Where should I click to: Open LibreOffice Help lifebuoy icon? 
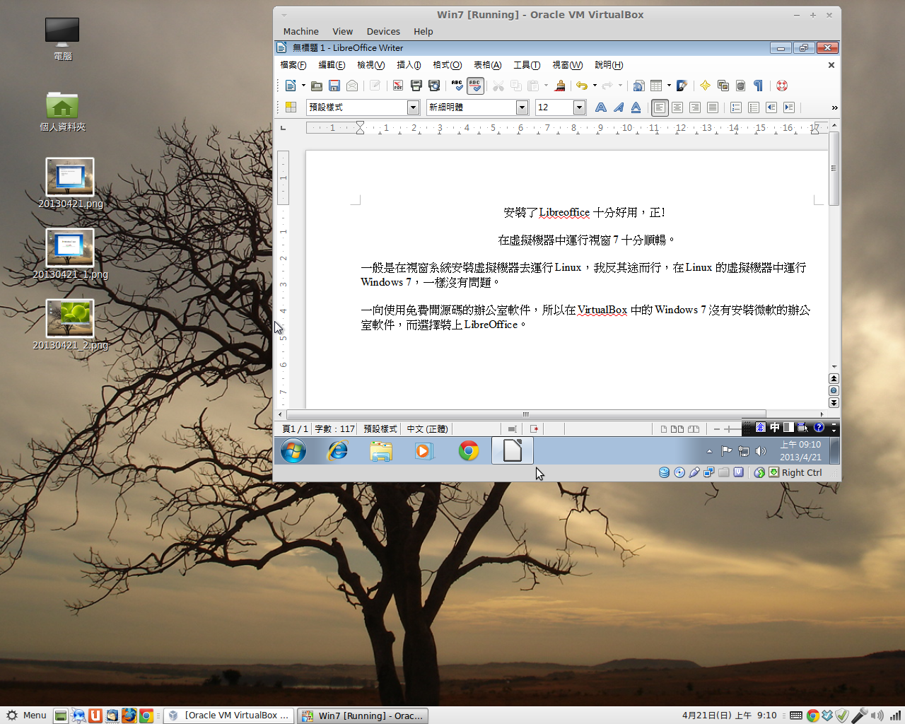coord(782,86)
